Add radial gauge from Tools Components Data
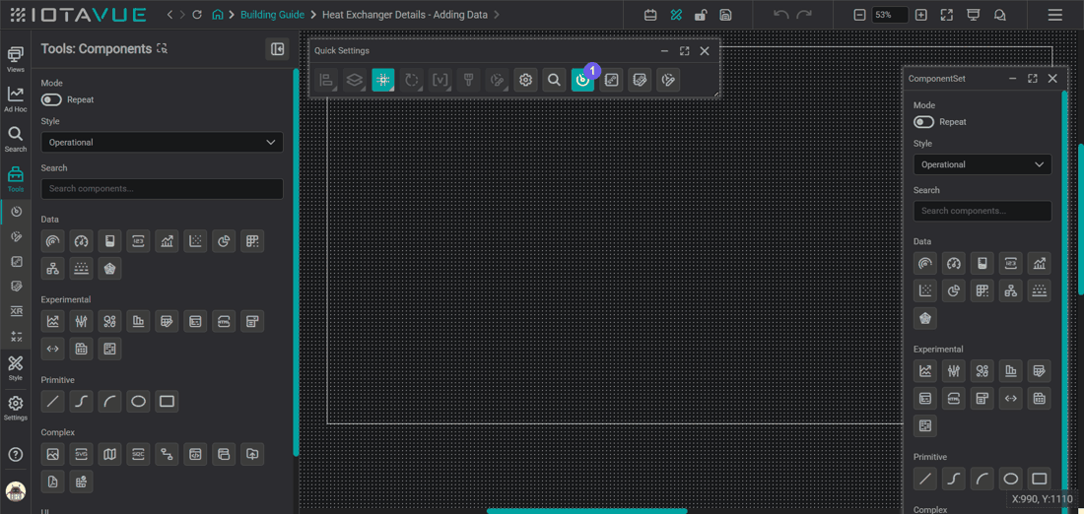The height and width of the screenshot is (514, 1084). coord(52,241)
